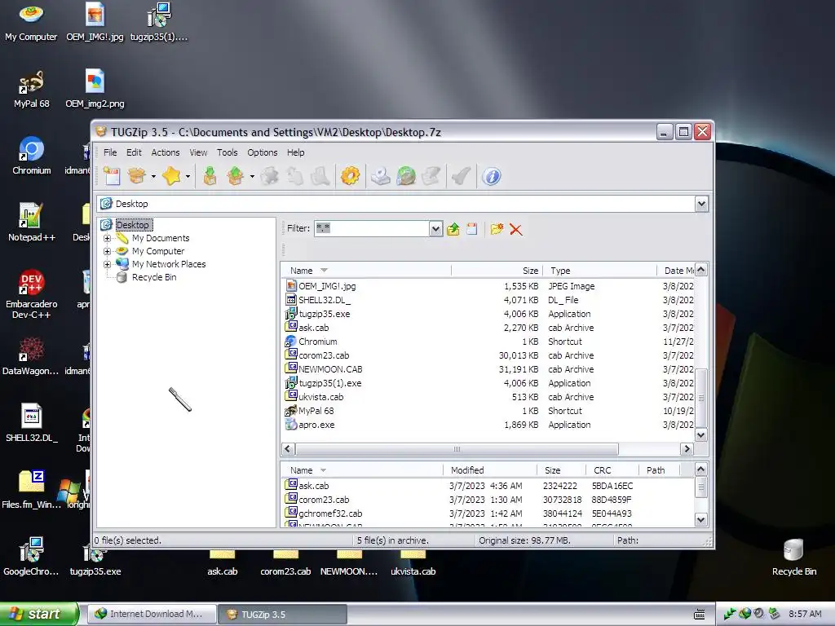Select OEM_img2.png desktop file icon
Image resolution: width=835 pixels, height=626 pixels.
click(95, 89)
